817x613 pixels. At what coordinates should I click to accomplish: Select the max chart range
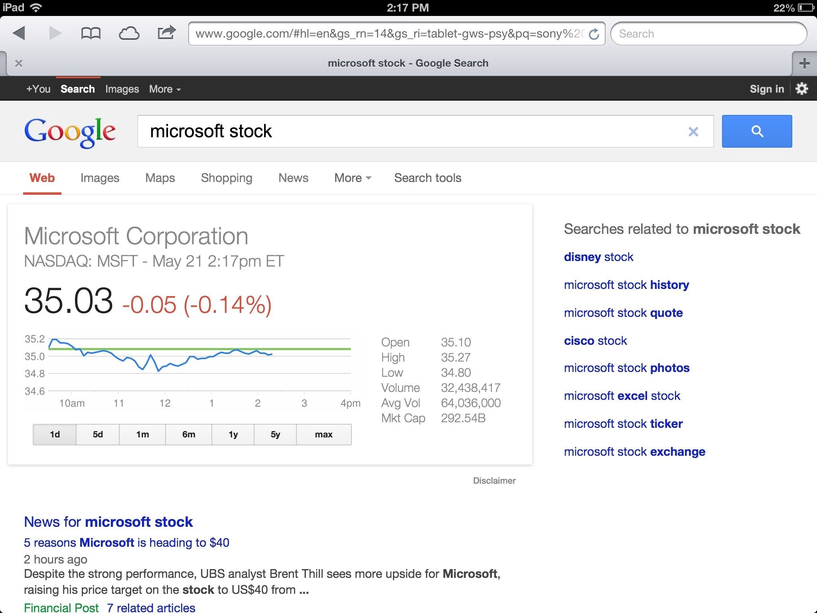pyautogui.click(x=324, y=434)
